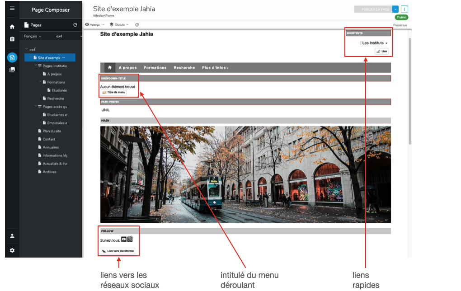Viewport: 461px width, 291px height.
Task: Open the Plus d'infos navigation menu
Action: click(215, 68)
